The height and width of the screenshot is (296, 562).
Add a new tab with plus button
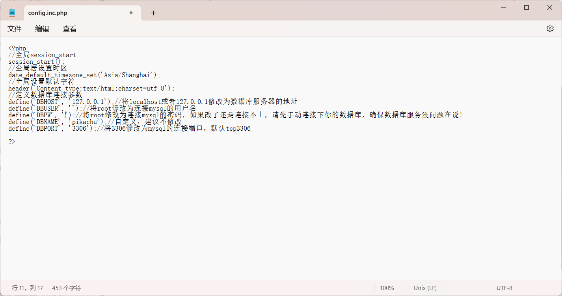(x=153, y=13)
